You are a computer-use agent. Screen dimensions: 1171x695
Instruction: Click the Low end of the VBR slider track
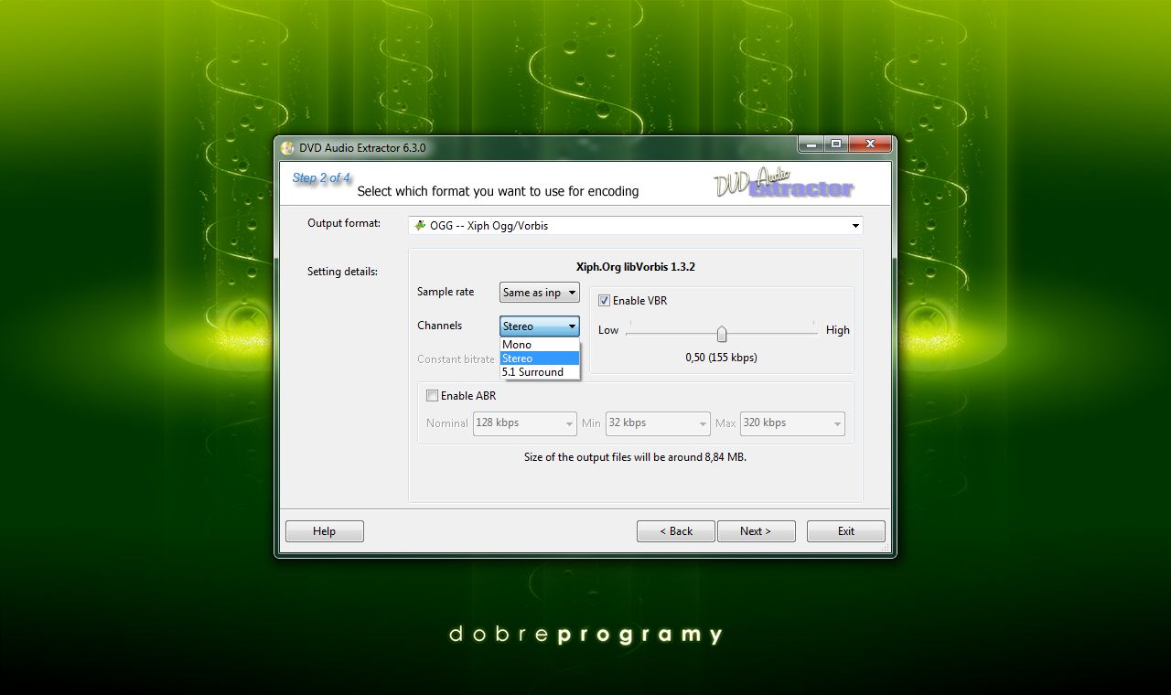[x=629, y=333]
